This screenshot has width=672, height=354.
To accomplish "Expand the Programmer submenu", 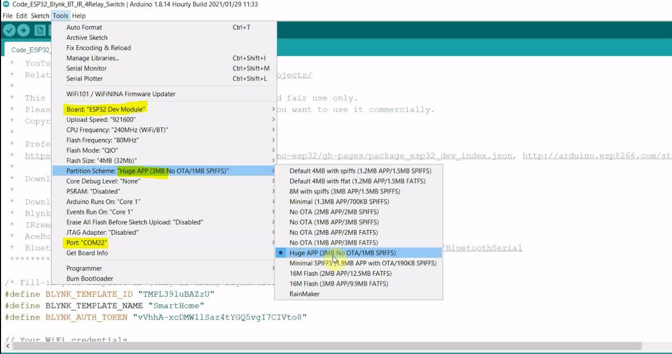I will [x=164, y=268].
